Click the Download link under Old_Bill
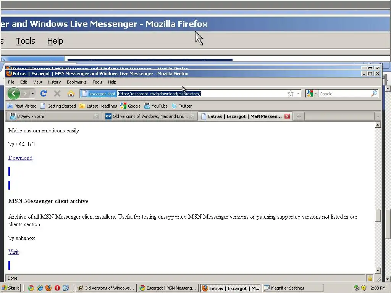Screen dimensions: 391x293 (20, 158)
